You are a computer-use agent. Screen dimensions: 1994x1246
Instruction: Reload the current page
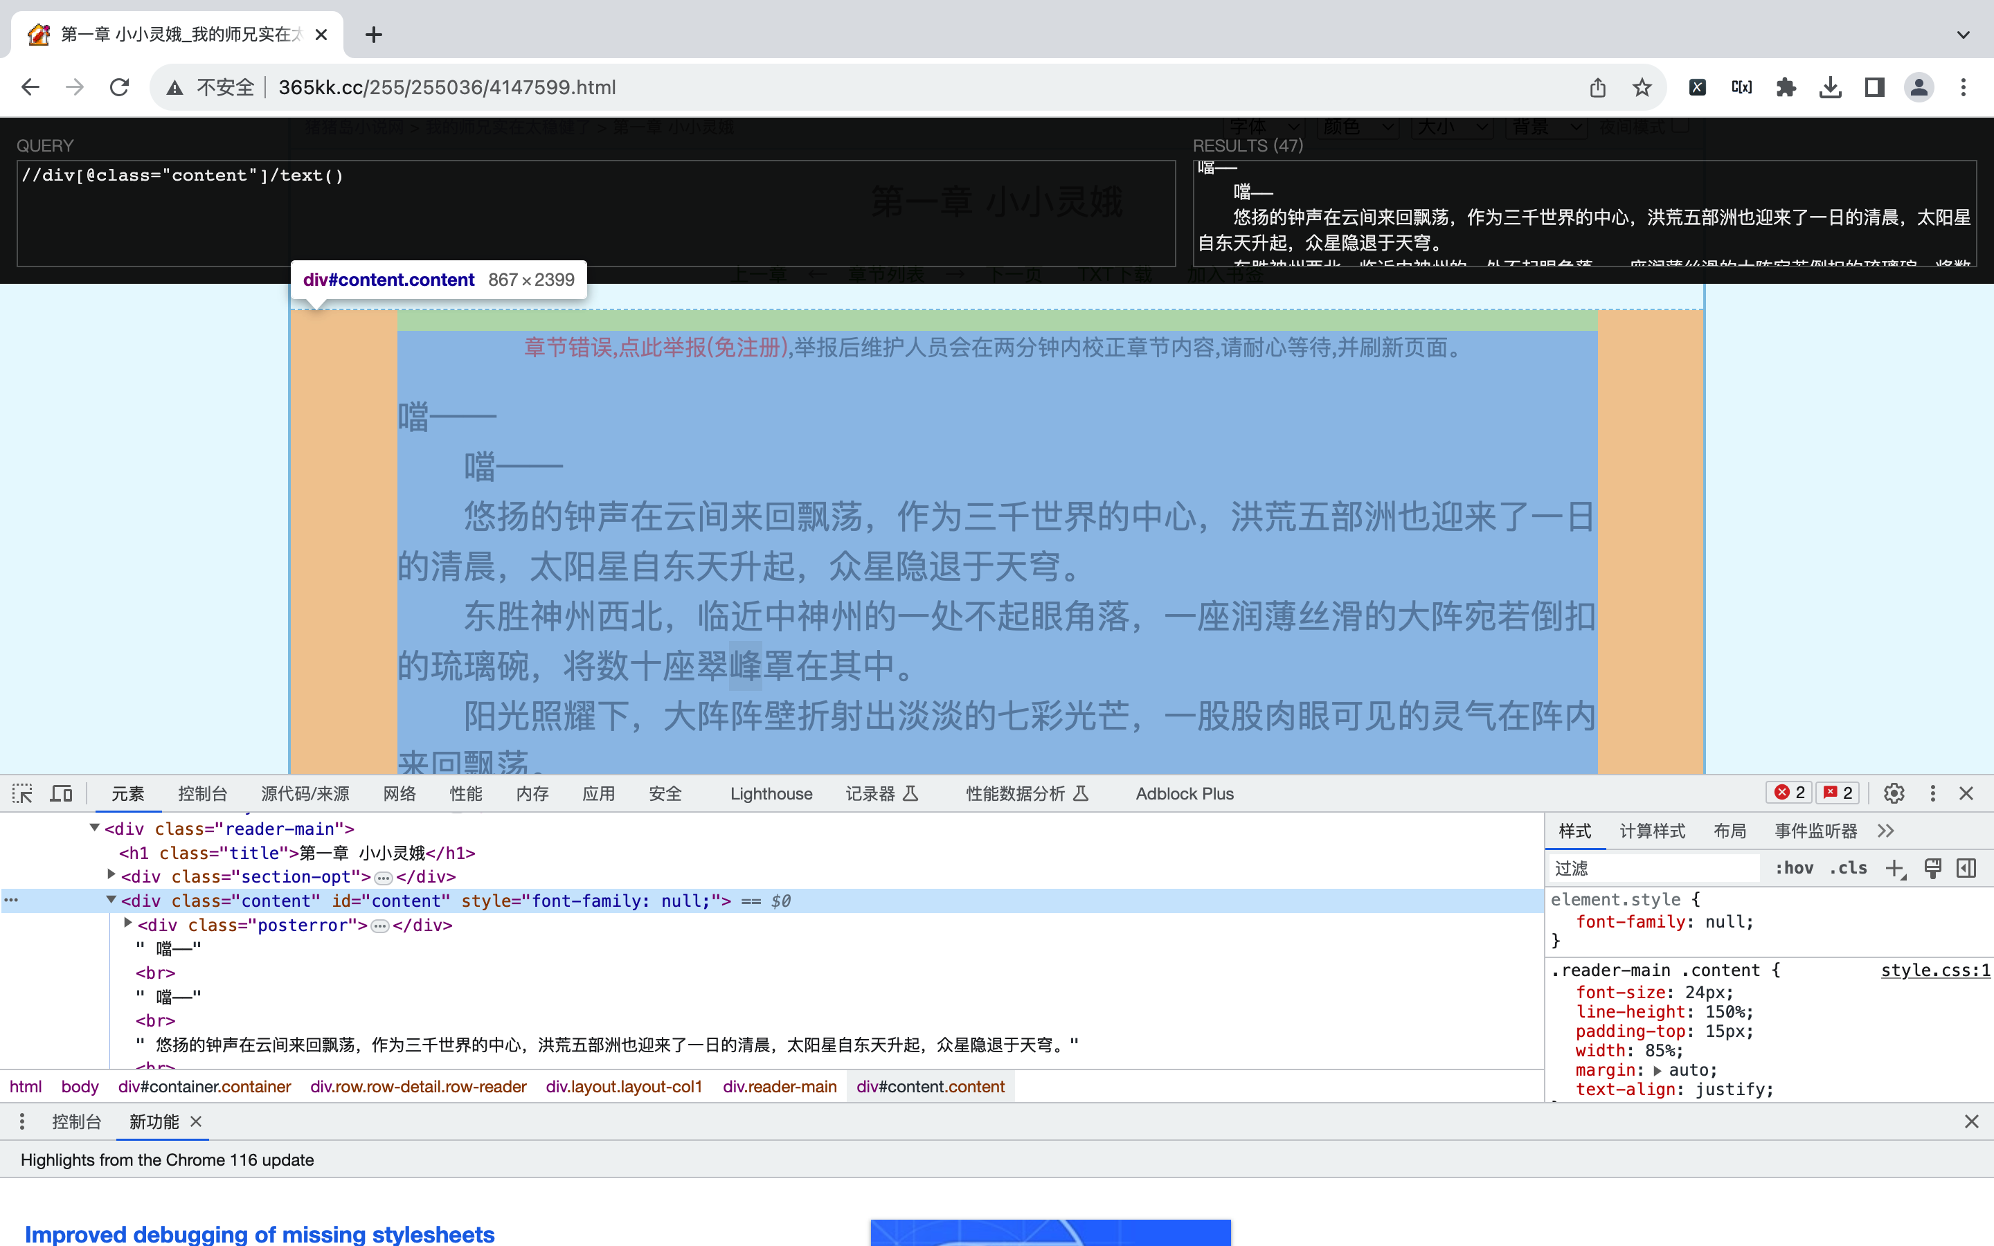(x=120, y=87)
